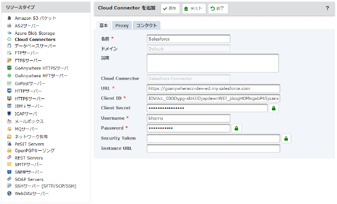
Task: Click the GoAnywhere HTTPS server icon
Action: pyautogui.click(x=9, y=68)
